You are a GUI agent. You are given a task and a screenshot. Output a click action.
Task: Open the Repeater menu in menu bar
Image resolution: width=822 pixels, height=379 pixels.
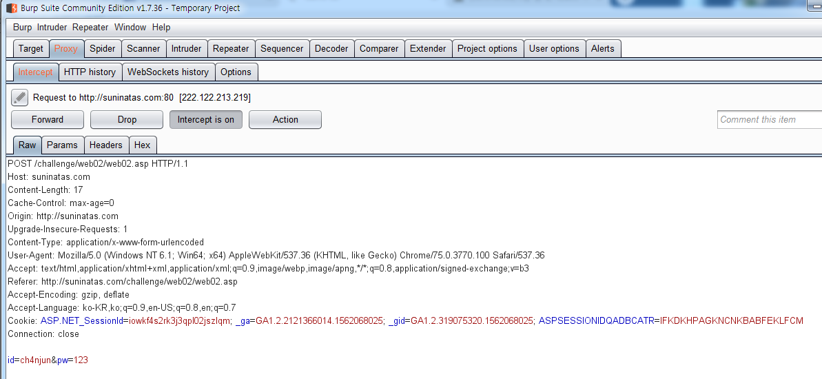(90, 28)
